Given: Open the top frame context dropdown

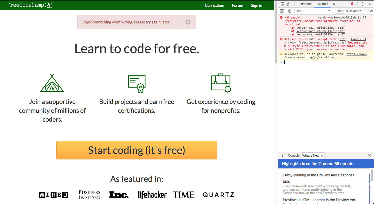Looking at the screenshot, I should coord(313,11).
